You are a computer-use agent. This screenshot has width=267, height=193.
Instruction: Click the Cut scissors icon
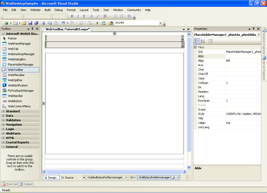pyautogui.click(x=44, y=23)
